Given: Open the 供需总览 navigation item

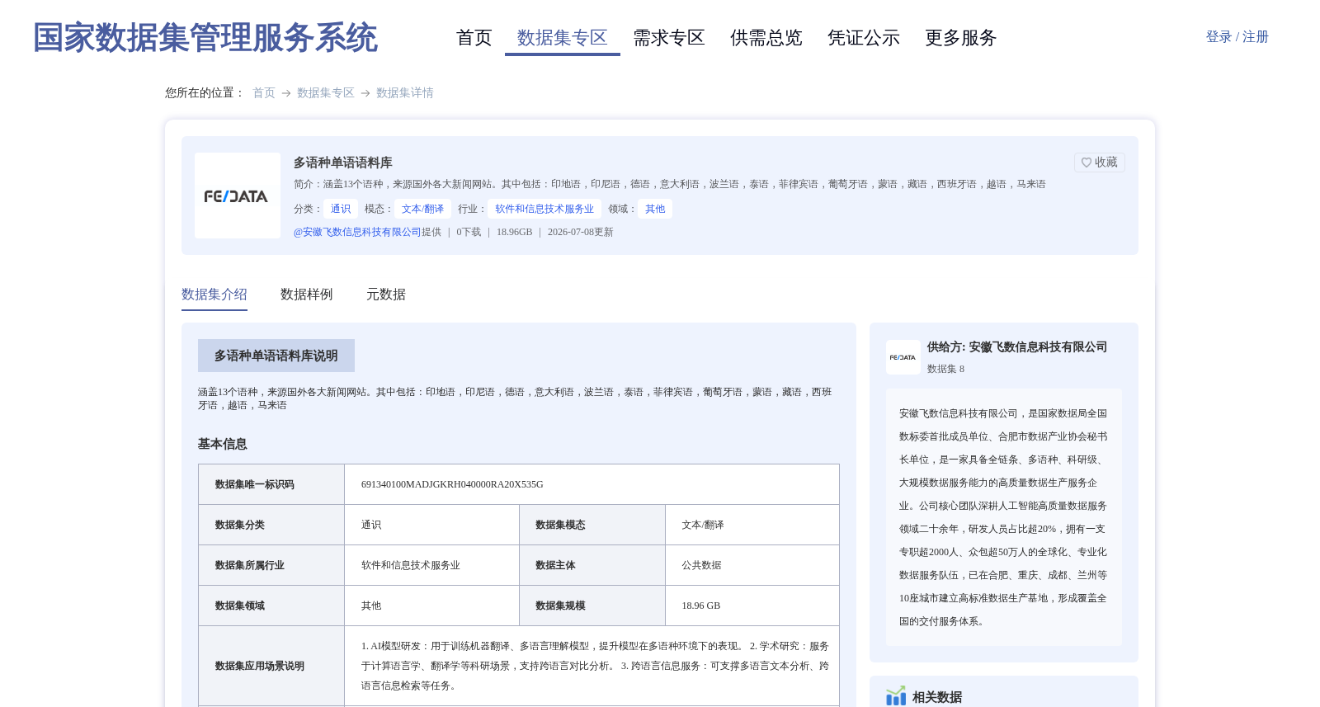Looking at the screenshot, I should 766,38.
